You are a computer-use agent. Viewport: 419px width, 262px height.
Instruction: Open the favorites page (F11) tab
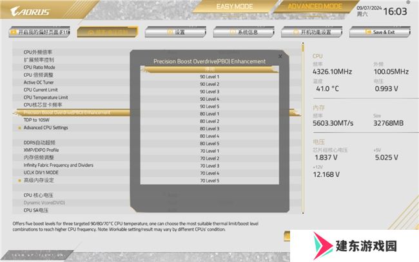39,32
